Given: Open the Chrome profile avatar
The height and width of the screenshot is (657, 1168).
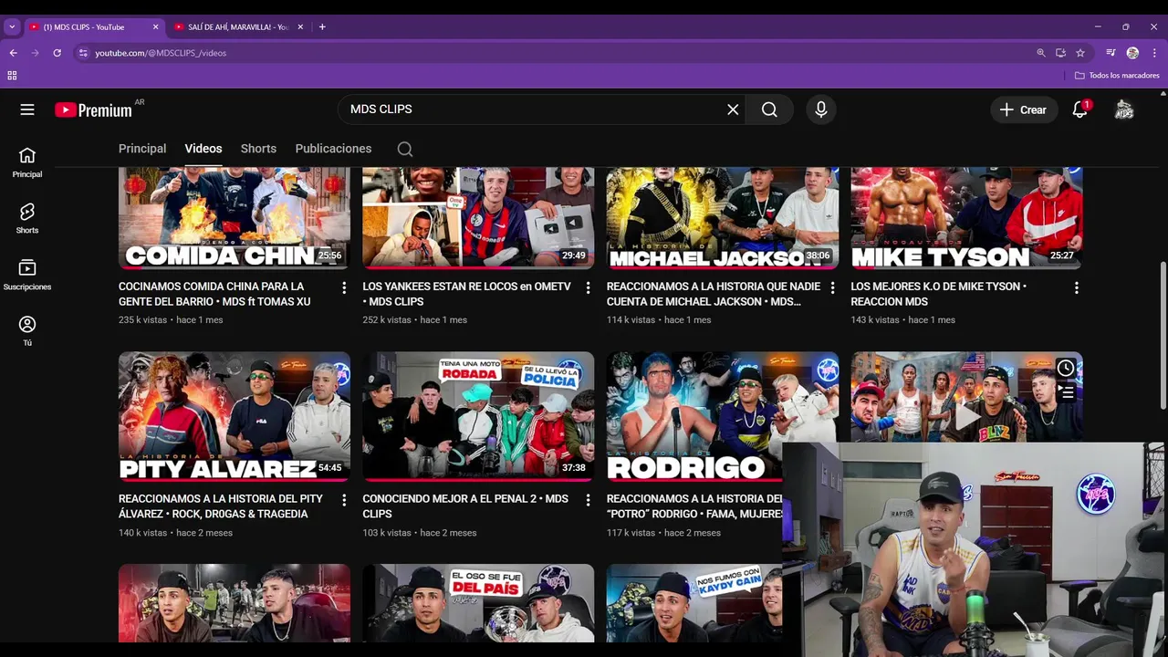Looking at the screenshot, I should 1132,53.
